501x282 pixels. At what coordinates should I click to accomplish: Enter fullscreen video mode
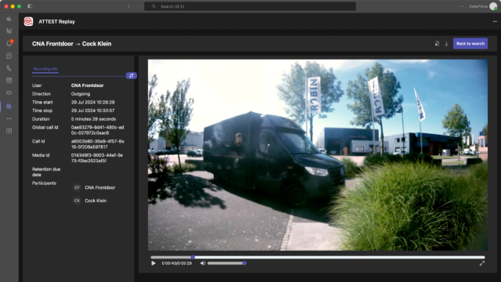tap(482, 263)
